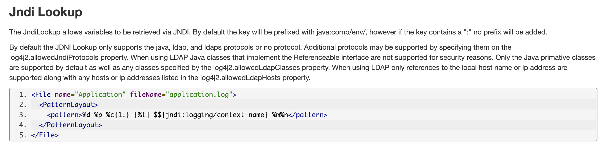Click the "log4j2.allowedLdapHosts" property text
Image resolution: width=602 pixels, height=148 pixels.
tap(240, 78)
